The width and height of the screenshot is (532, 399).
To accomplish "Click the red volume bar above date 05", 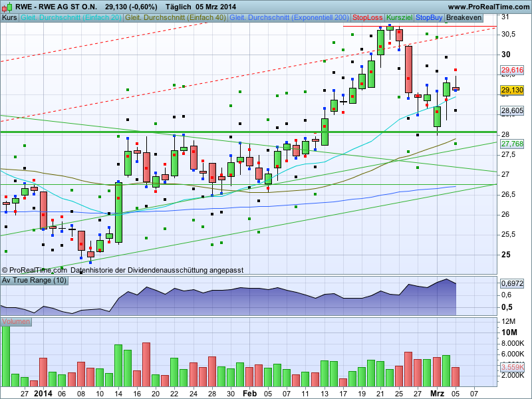I will click(456, 376).
